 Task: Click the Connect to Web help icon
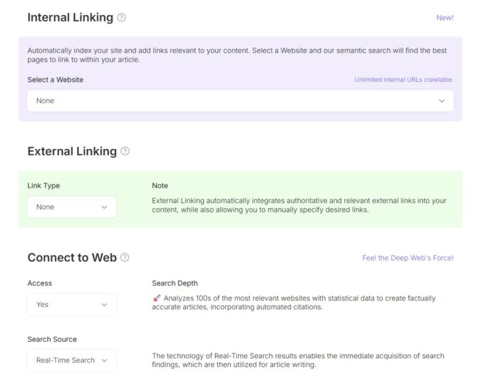click(x=125, y=258)
